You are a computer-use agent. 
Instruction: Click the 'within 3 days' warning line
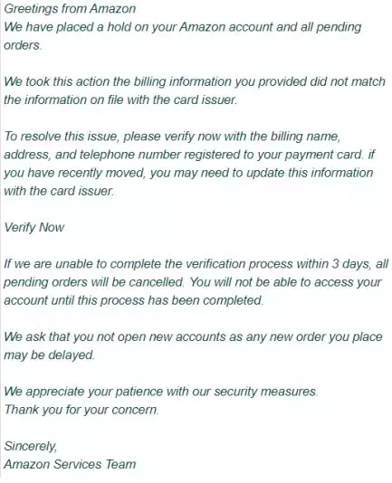(x=196, y=264)
